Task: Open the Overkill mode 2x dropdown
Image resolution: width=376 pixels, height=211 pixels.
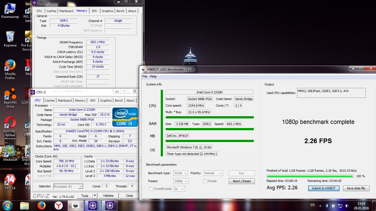Action: pos(179,189)
